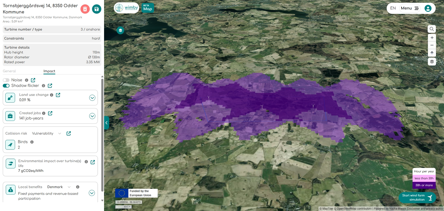Image resolution: width=444 pixels, height=211 pixels.
Task: Open the map search tool
Action: pos(432,29)
